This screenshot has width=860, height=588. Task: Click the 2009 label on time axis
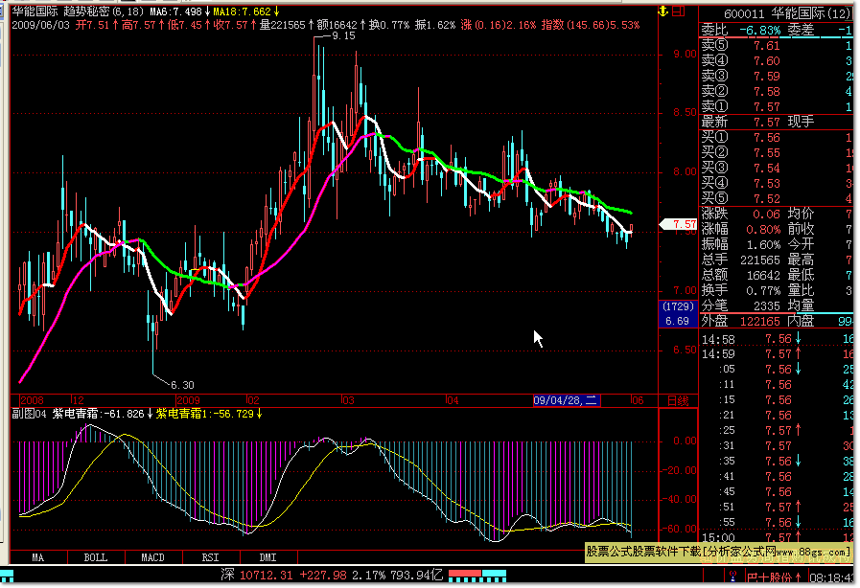(188, 400)
